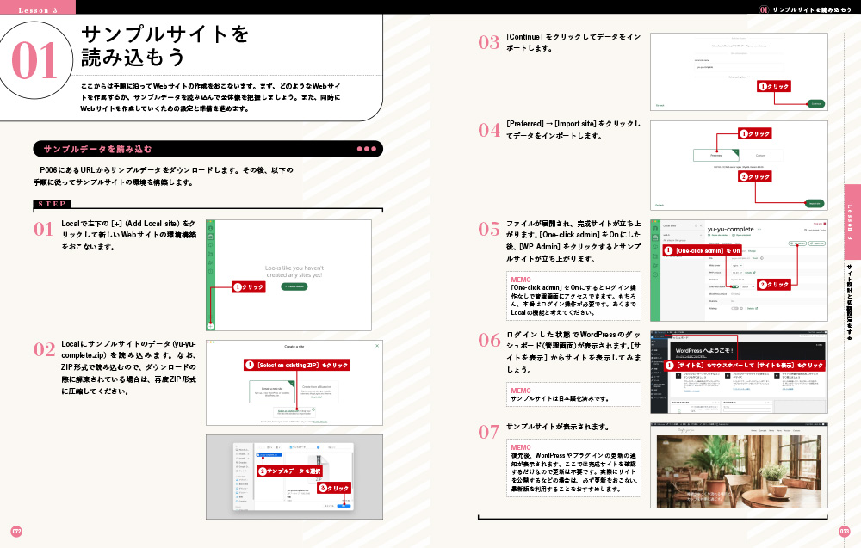Screen dimensions: 861x548
Task: Open account avatar icon in step 01 Local sidebar
Action: click(210, 228)
